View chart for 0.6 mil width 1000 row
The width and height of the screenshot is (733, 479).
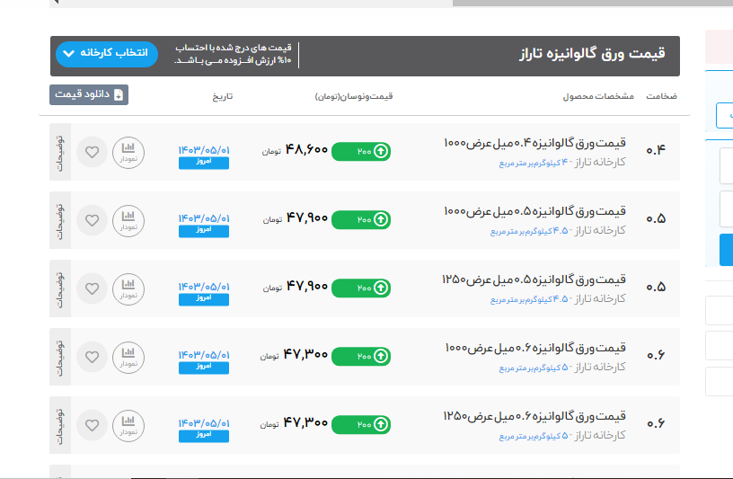(128, 356)
